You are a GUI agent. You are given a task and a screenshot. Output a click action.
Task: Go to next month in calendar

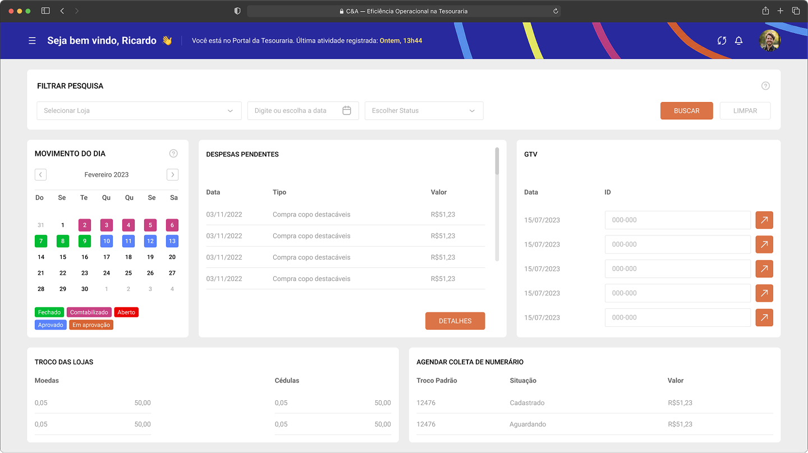tap(172, 174)
